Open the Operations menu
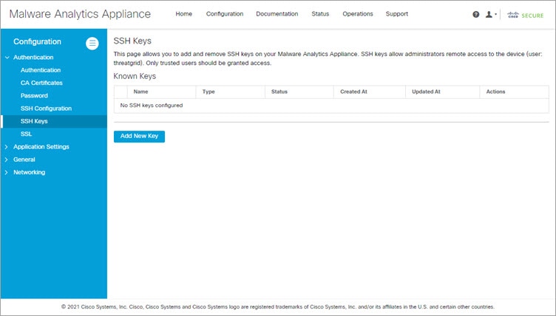 [x=357, y=14]
